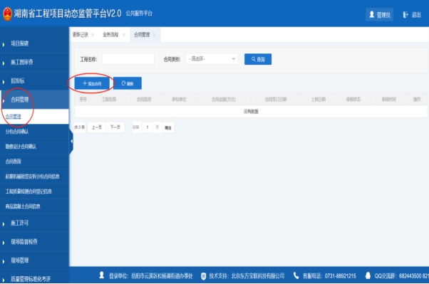Image resolution: width=429 pixels, height=284 pixels.
Task: Open the 合同类别 dropdown
Action: [x=212, y=59]
